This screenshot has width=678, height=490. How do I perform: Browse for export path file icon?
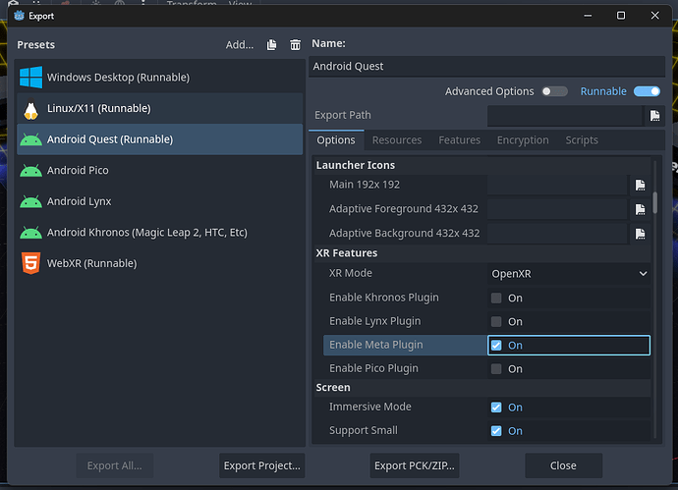click(655, 116)
